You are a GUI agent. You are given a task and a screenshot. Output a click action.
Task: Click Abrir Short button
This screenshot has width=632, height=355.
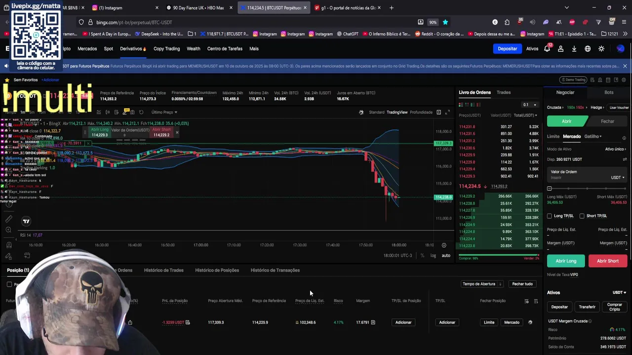pos(607,261)
